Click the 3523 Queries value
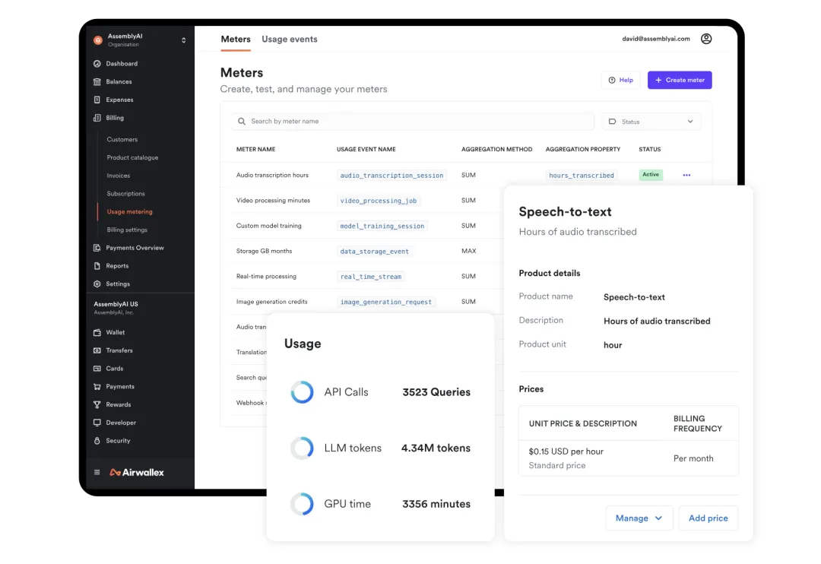The height and width of the screenshot is (564, 821). point(436,392)
